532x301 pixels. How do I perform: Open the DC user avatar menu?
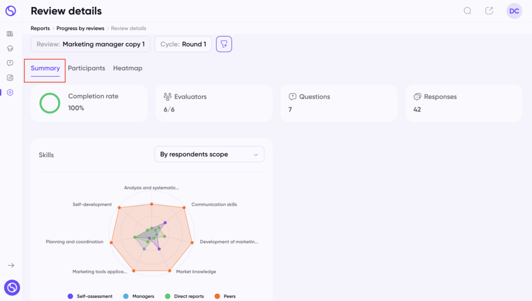tap(514, 11)
